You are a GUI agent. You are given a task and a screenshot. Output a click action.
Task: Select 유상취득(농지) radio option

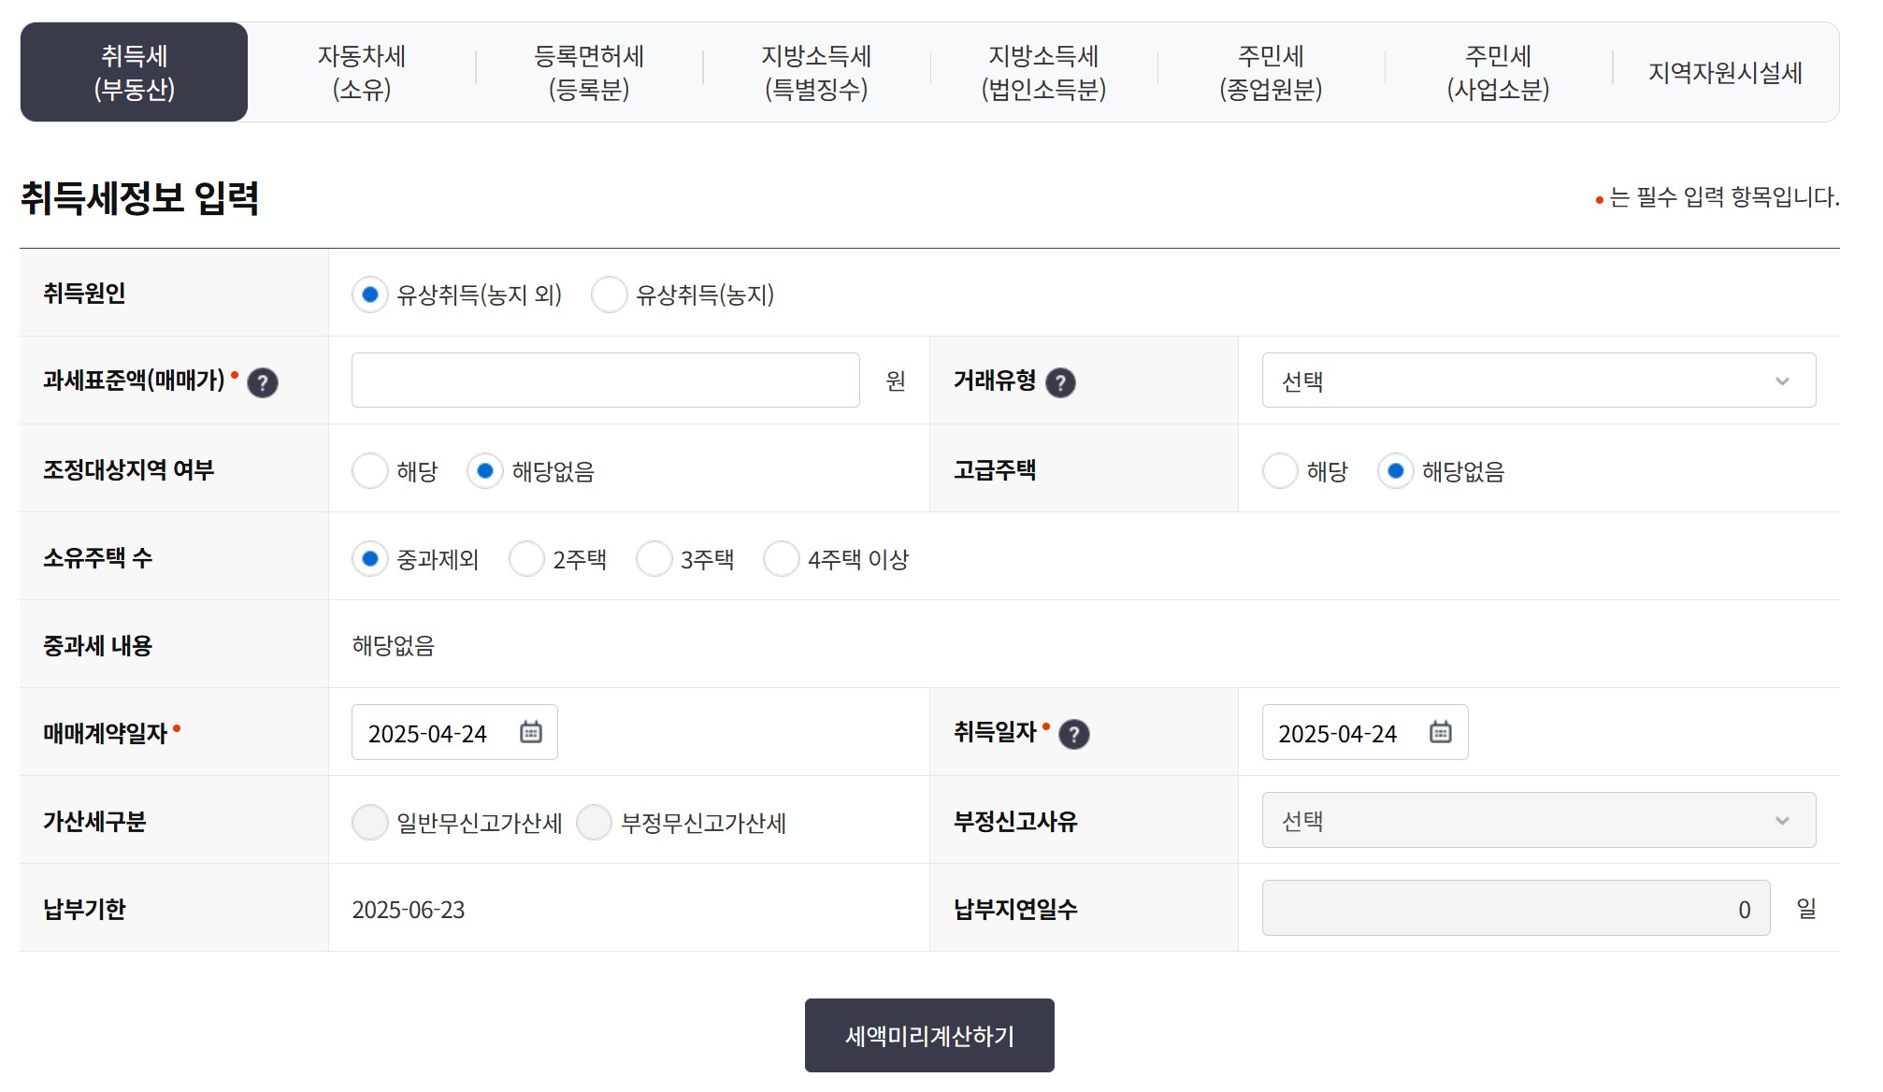(609, 295)
